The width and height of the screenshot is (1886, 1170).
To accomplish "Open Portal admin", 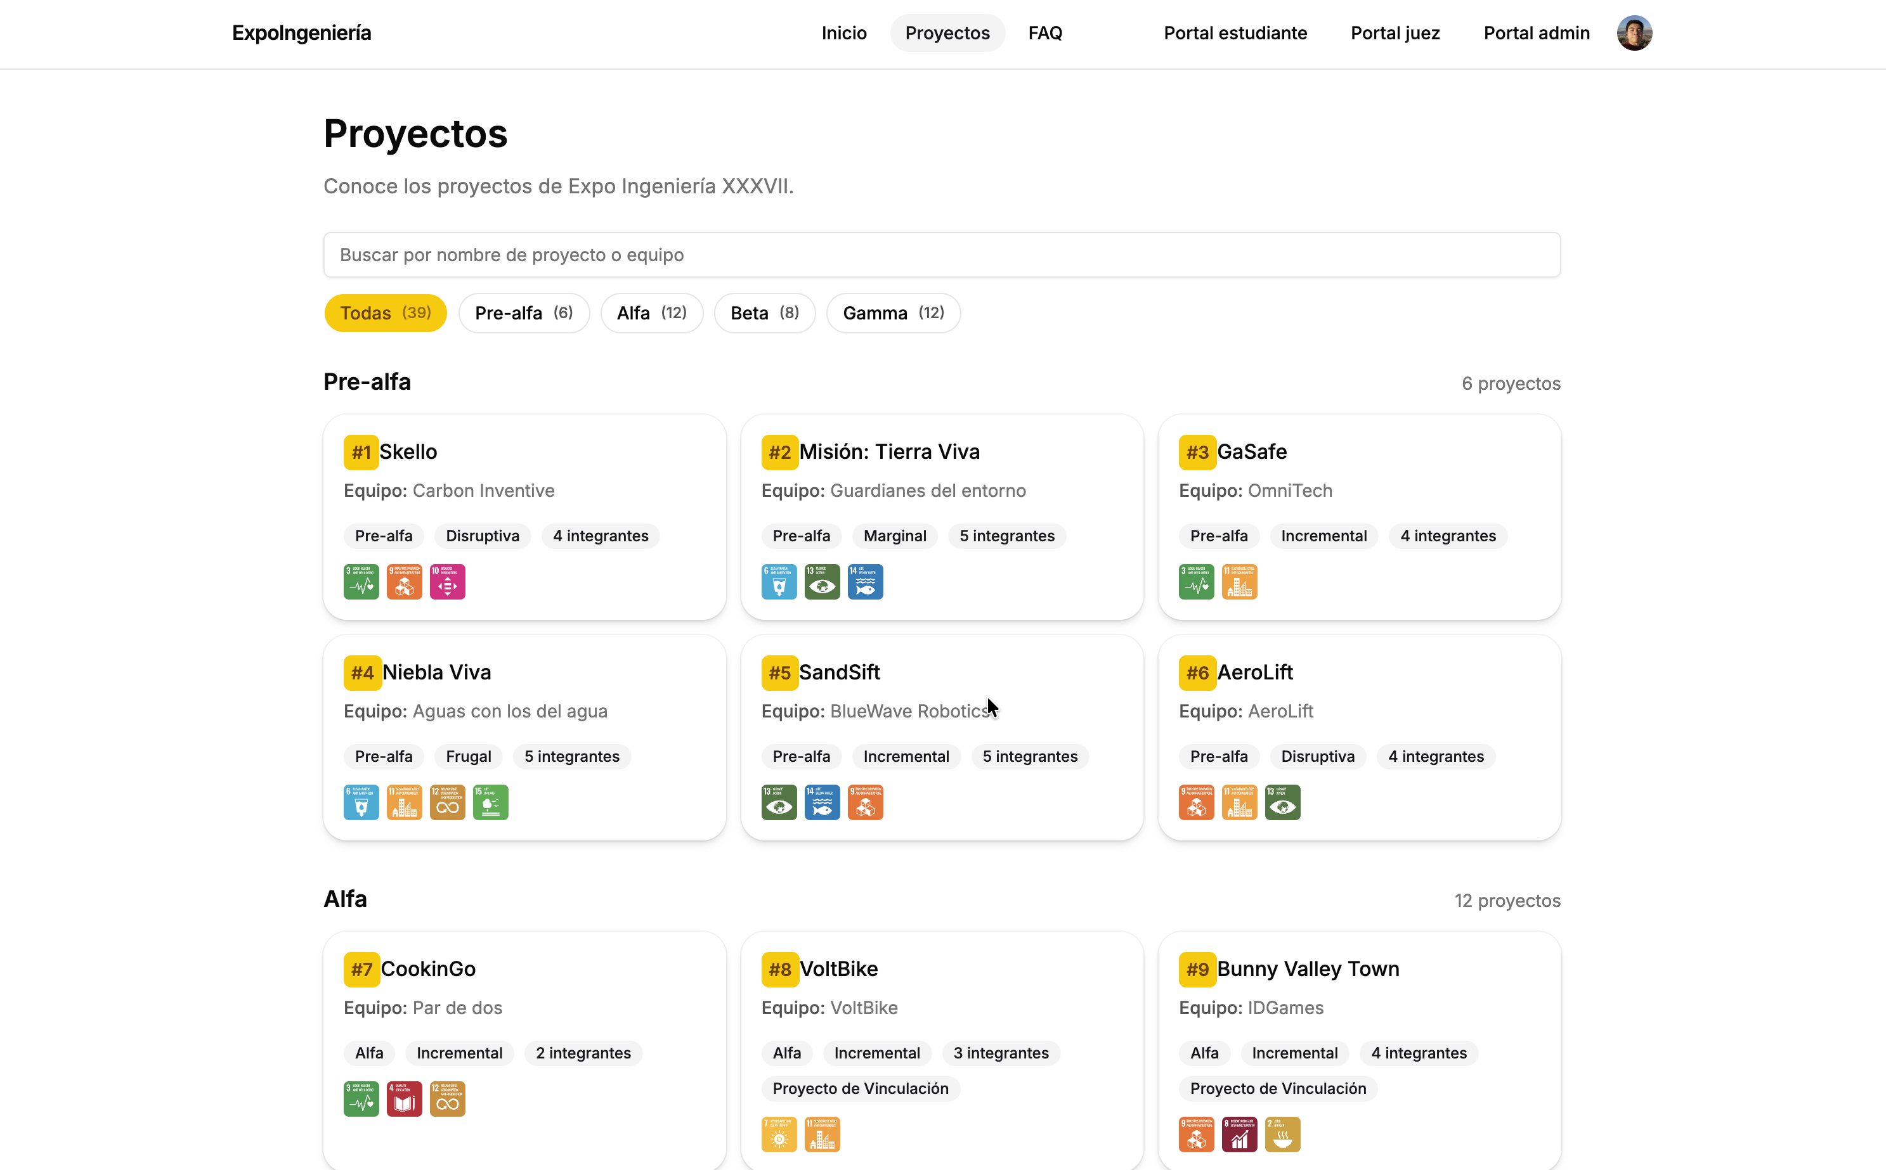I will pyautogui.click(x=1537, y=33).
